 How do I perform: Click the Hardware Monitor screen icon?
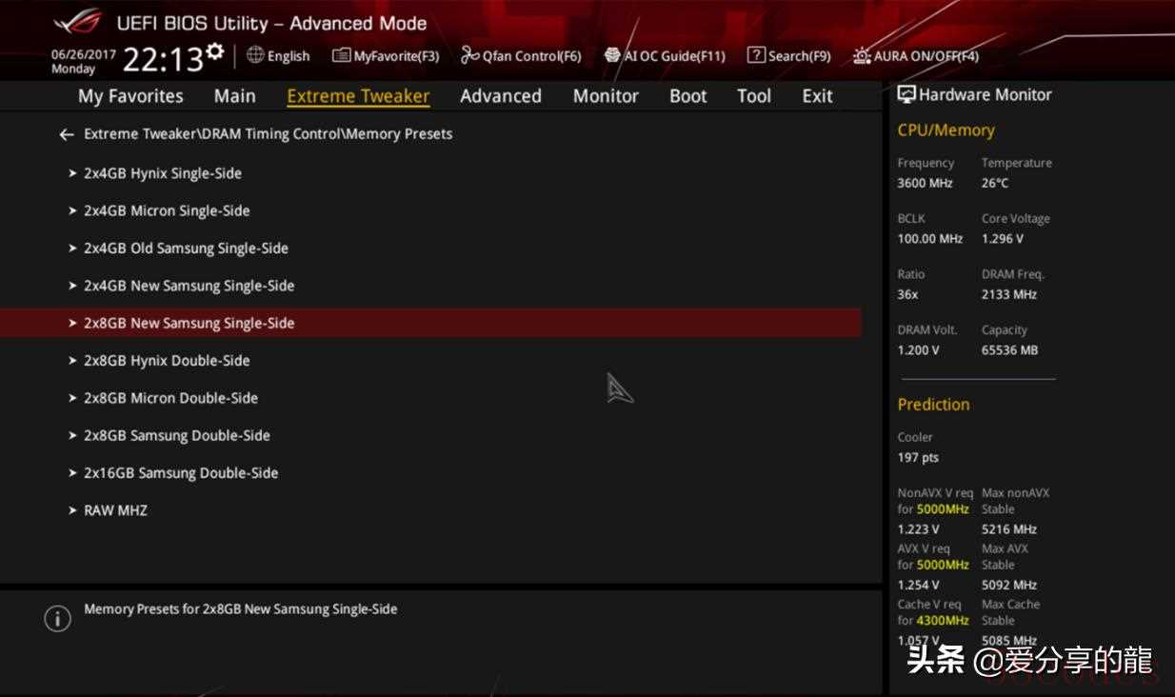click(906, 94)
